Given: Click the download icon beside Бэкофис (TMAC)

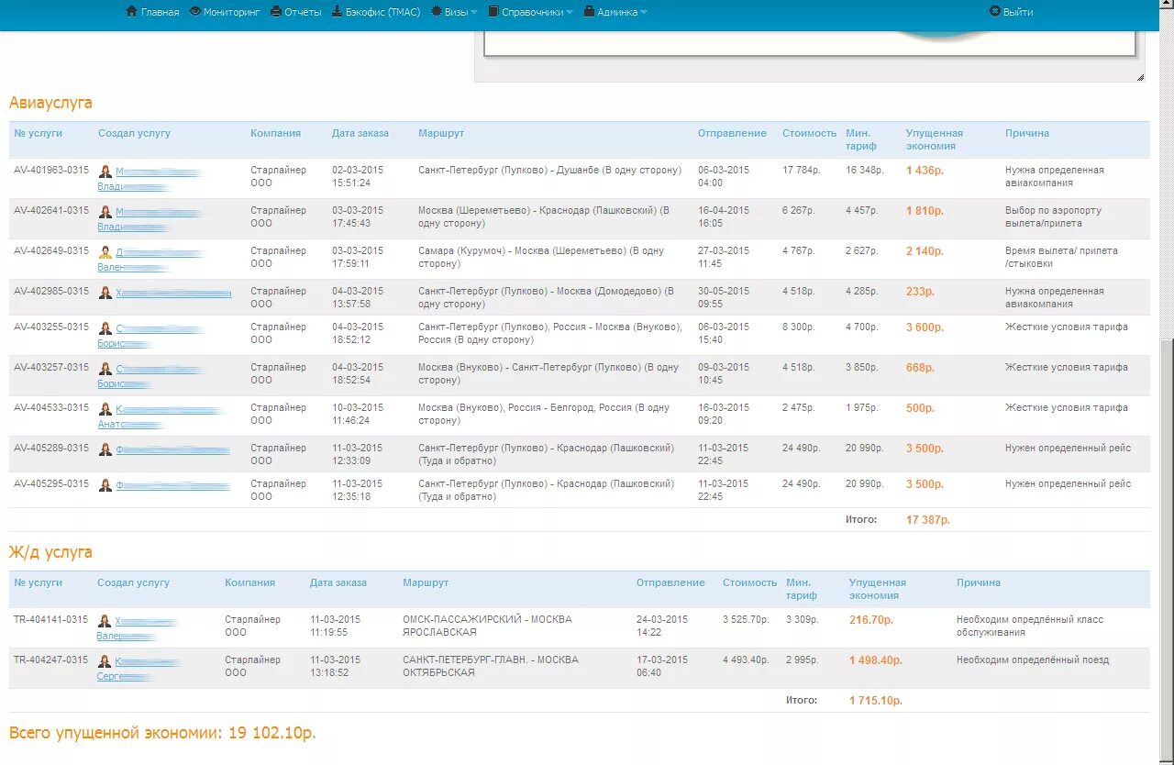Looking at the screenshot, I should [337, 12].
